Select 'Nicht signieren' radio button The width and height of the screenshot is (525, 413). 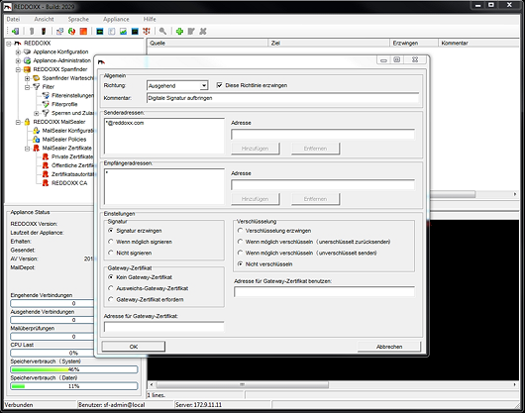pos(111,253)
